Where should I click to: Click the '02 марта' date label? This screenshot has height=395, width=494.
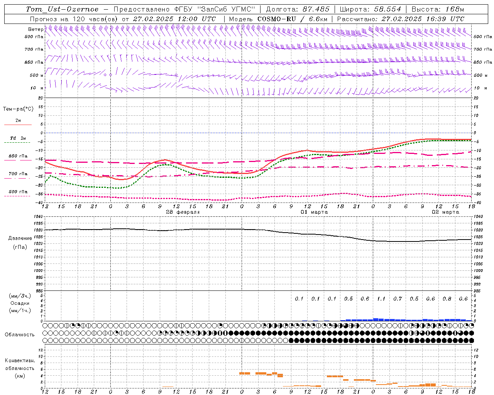pyautogui.click(x=445, y=212)
